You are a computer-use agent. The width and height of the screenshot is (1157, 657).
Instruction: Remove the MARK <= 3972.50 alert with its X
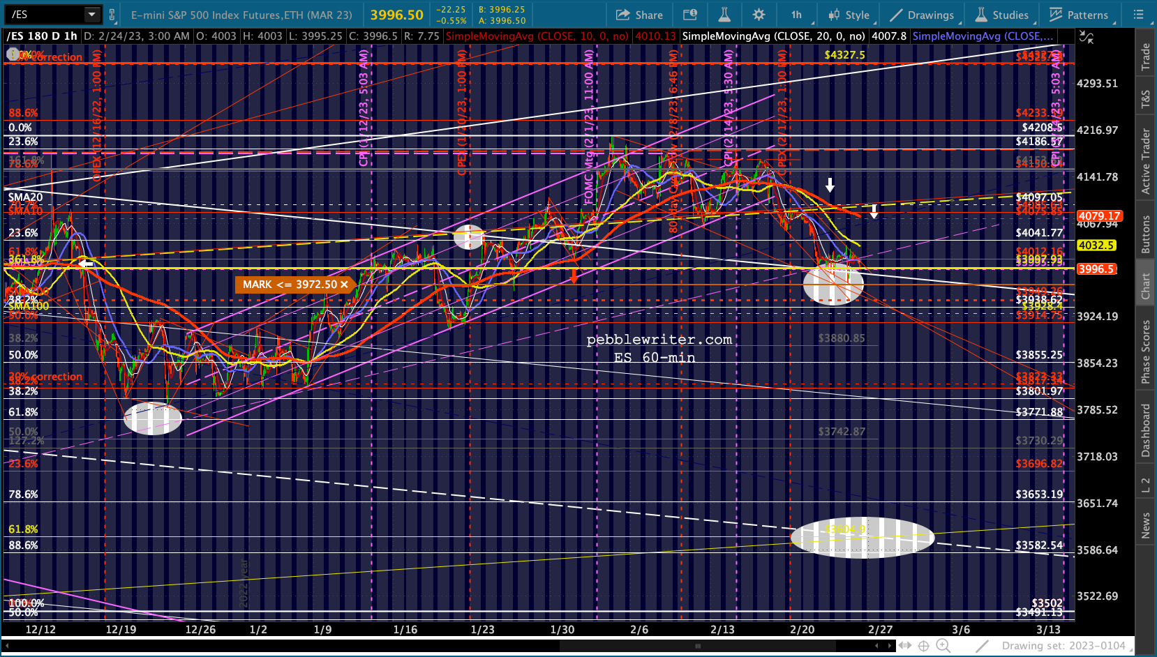[x=344, y=285]
